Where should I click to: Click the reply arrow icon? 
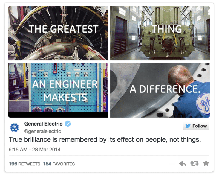(x=183, y=164)
